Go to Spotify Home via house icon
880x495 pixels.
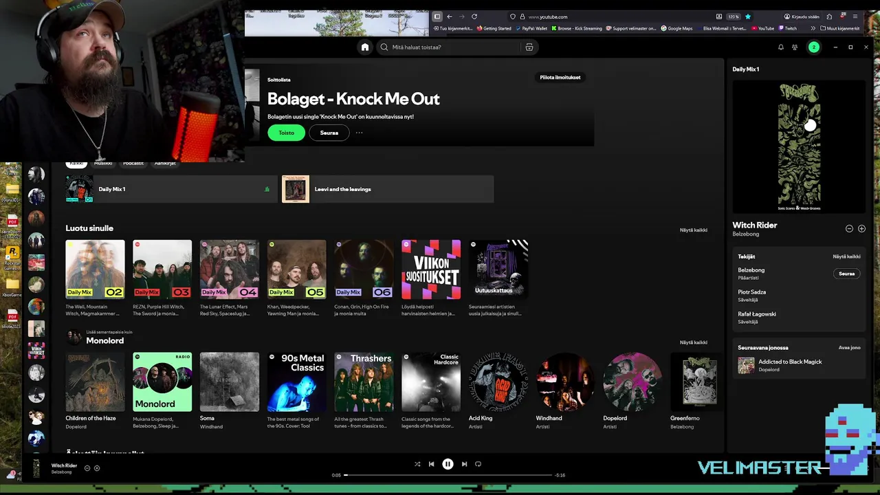pyautogui.click(x=365, y=47)
